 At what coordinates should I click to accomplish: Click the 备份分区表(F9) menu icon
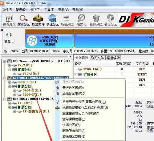(57, 88)
